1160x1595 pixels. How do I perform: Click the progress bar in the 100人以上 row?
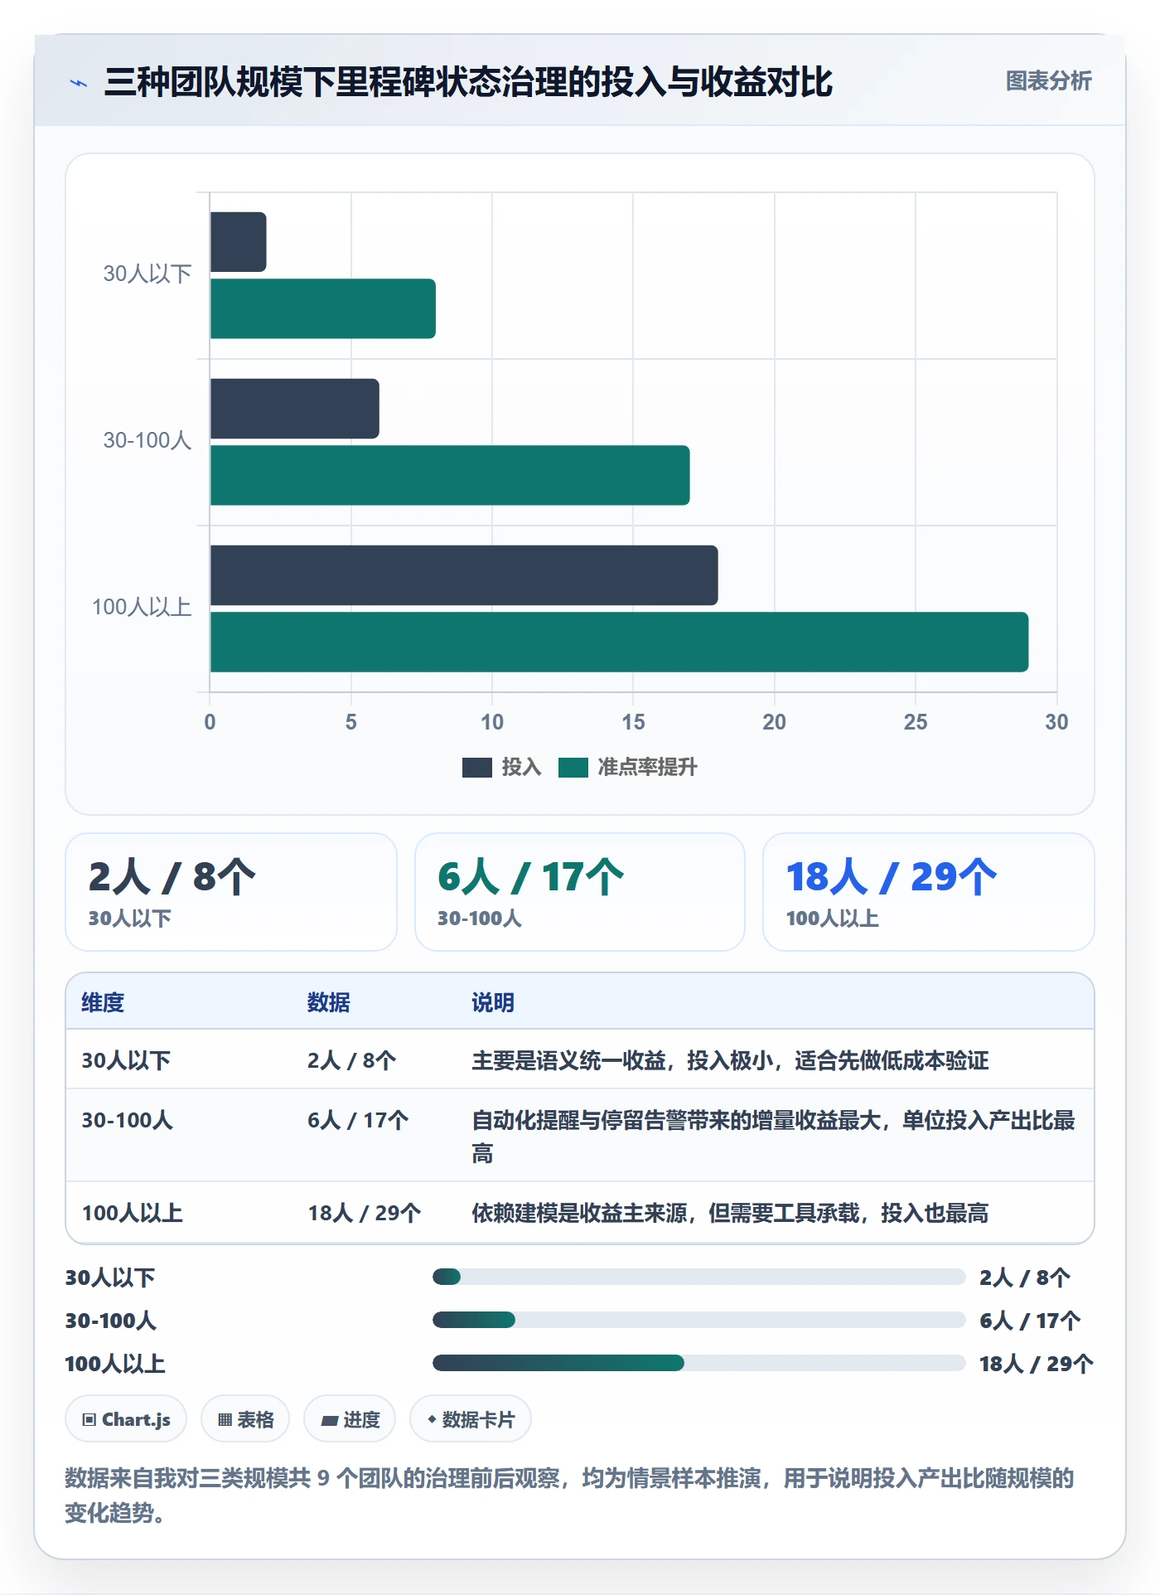(699, 1363)
